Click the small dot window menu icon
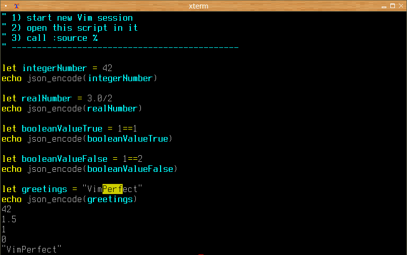407x255 pixels. pos(6,6)
